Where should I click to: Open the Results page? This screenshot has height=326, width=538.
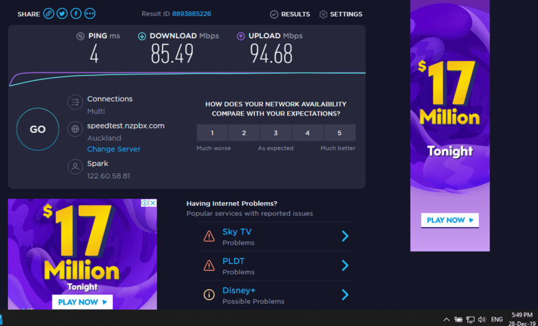click(x=290, y=14)
